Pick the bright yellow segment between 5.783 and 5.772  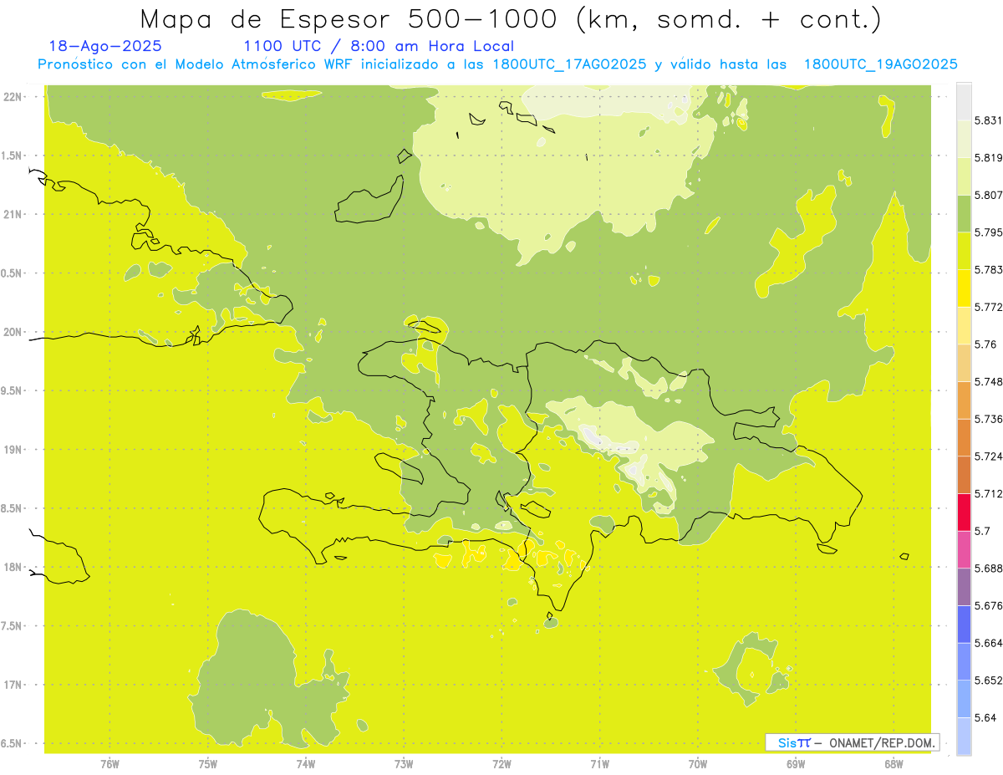[964, 288]
